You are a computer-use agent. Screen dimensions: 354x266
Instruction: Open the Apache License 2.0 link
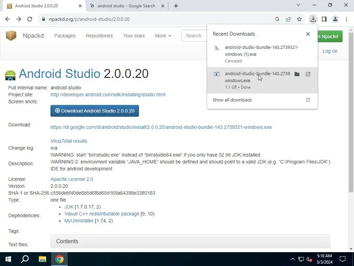[x=72, y=179]
